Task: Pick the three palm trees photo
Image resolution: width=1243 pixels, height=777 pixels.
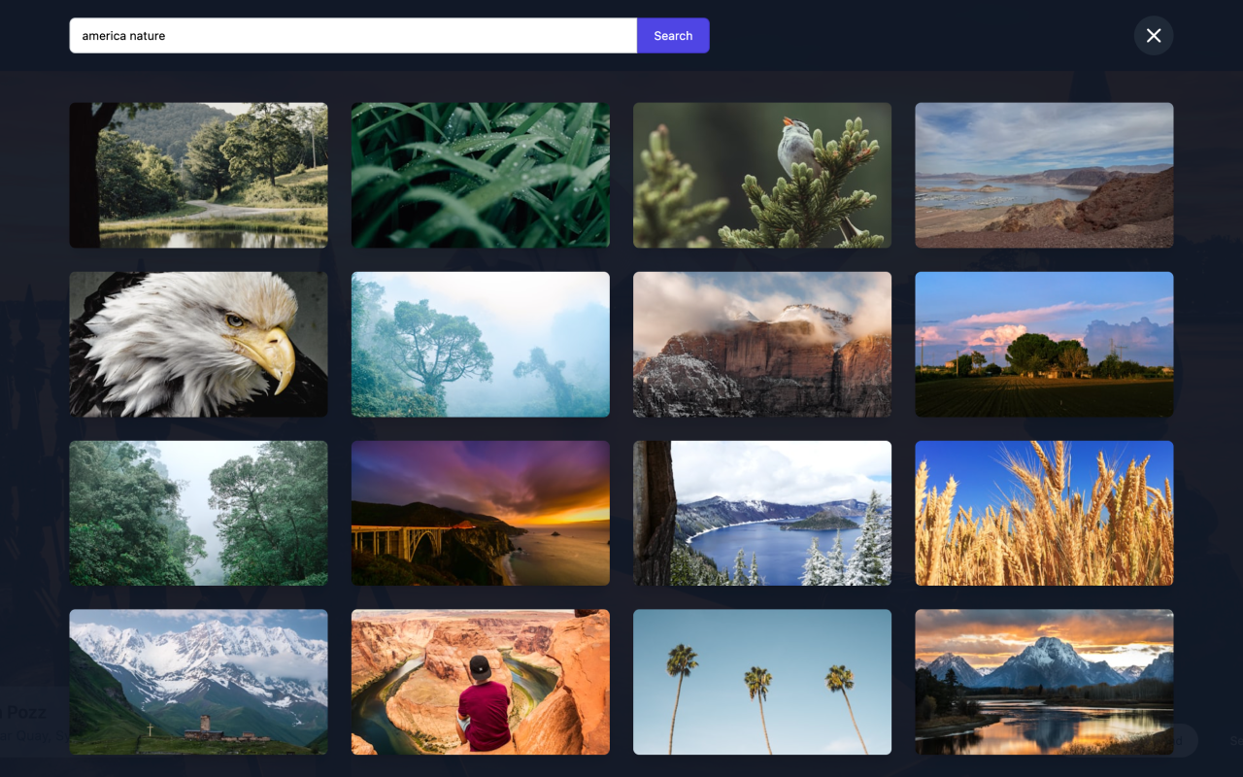Action: point(762,682)
